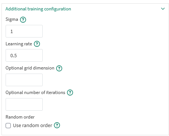Click the 'Additional training configuration' heading
169x136 pixels.
click(38, 9)
